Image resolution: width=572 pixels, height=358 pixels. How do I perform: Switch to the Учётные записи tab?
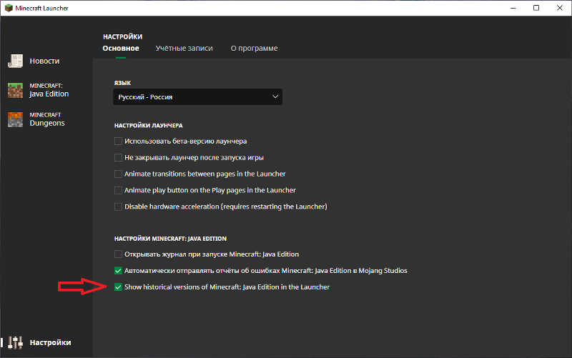(184, 48)
